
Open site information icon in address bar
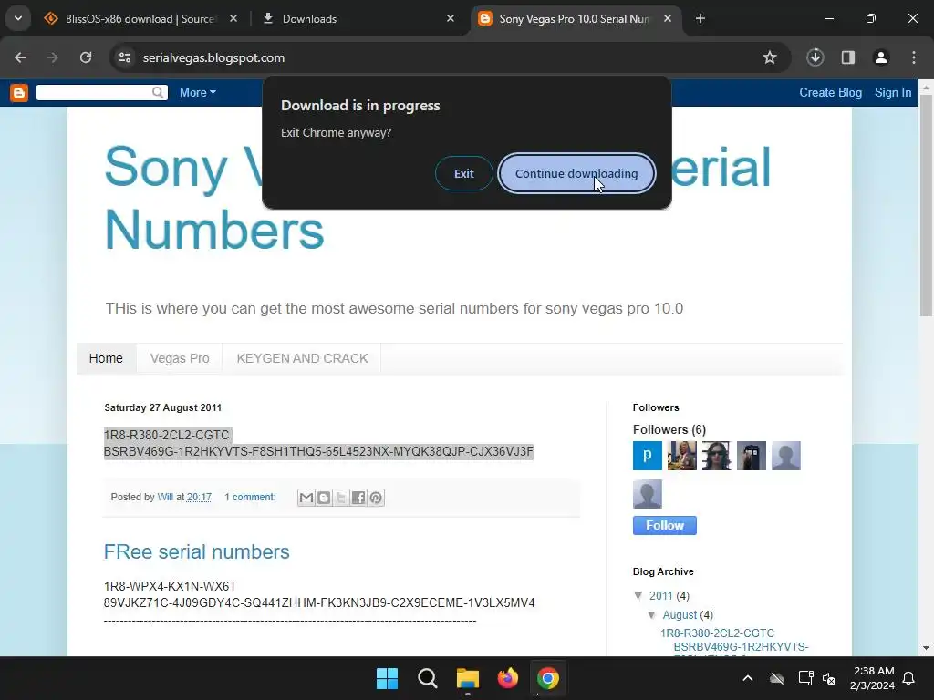click(x=124, y=57)
